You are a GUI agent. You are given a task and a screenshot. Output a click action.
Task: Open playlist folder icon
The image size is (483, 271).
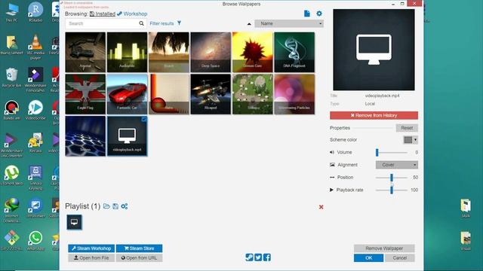click(x=106, y=206)
